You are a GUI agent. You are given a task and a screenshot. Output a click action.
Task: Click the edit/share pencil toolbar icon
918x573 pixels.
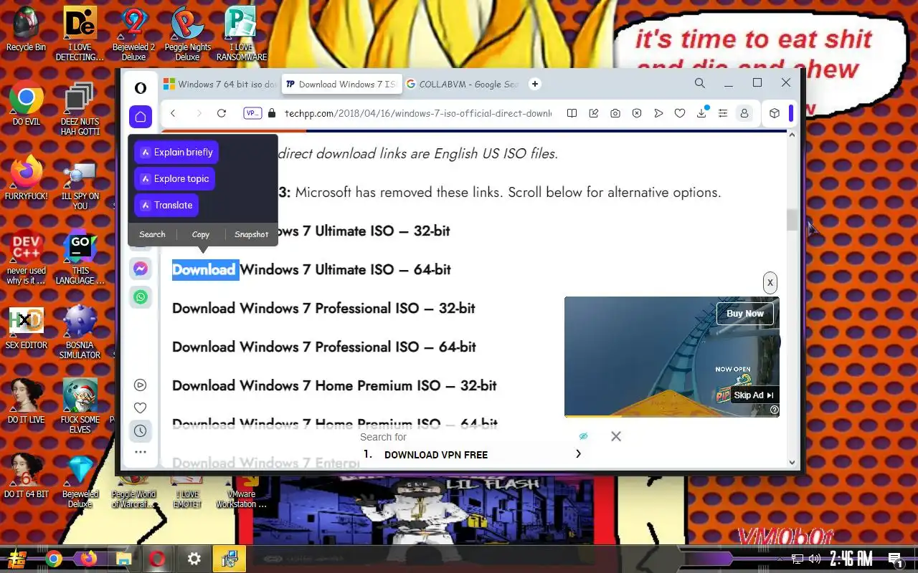(594, 113)
